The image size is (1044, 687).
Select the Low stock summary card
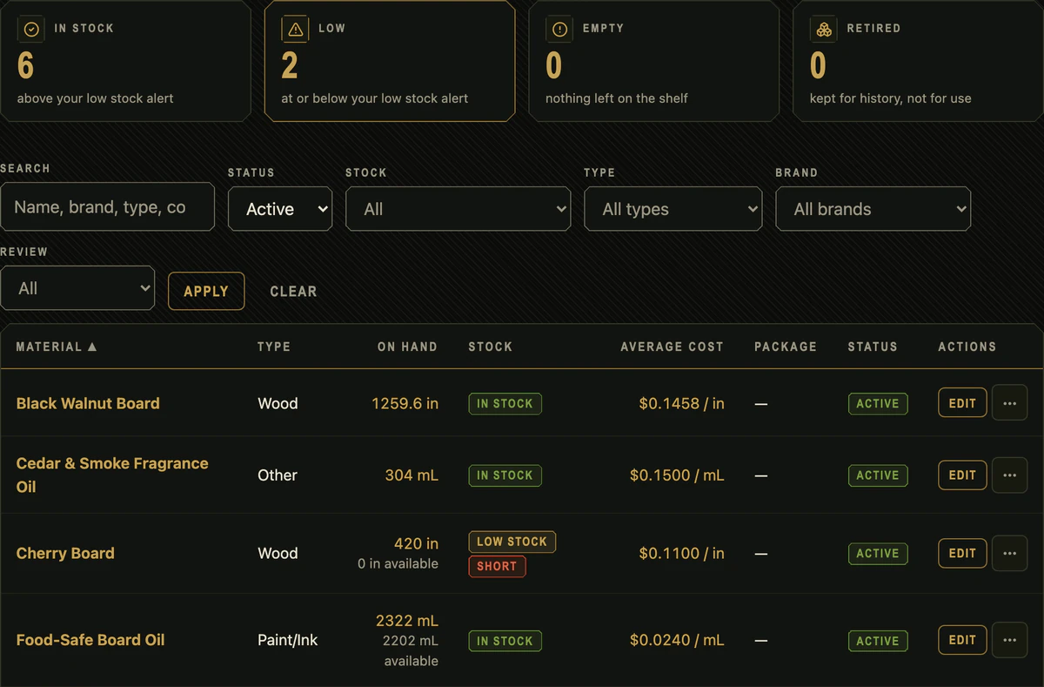tap(390, 60)
